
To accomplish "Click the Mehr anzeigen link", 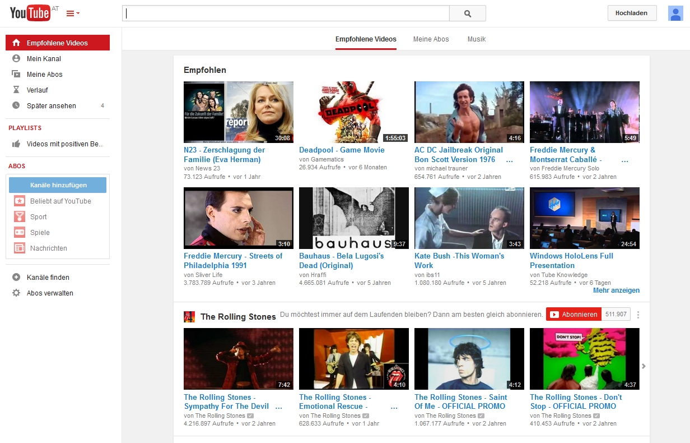I will coord(616,290).
